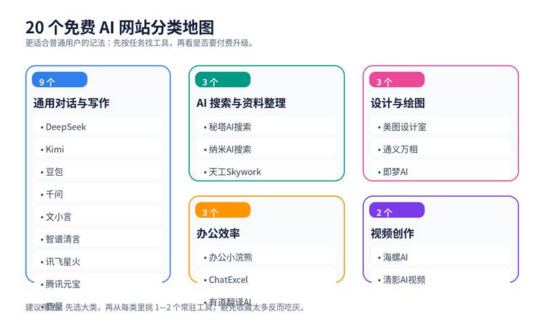Click the purple "2 个" badge

396,211
